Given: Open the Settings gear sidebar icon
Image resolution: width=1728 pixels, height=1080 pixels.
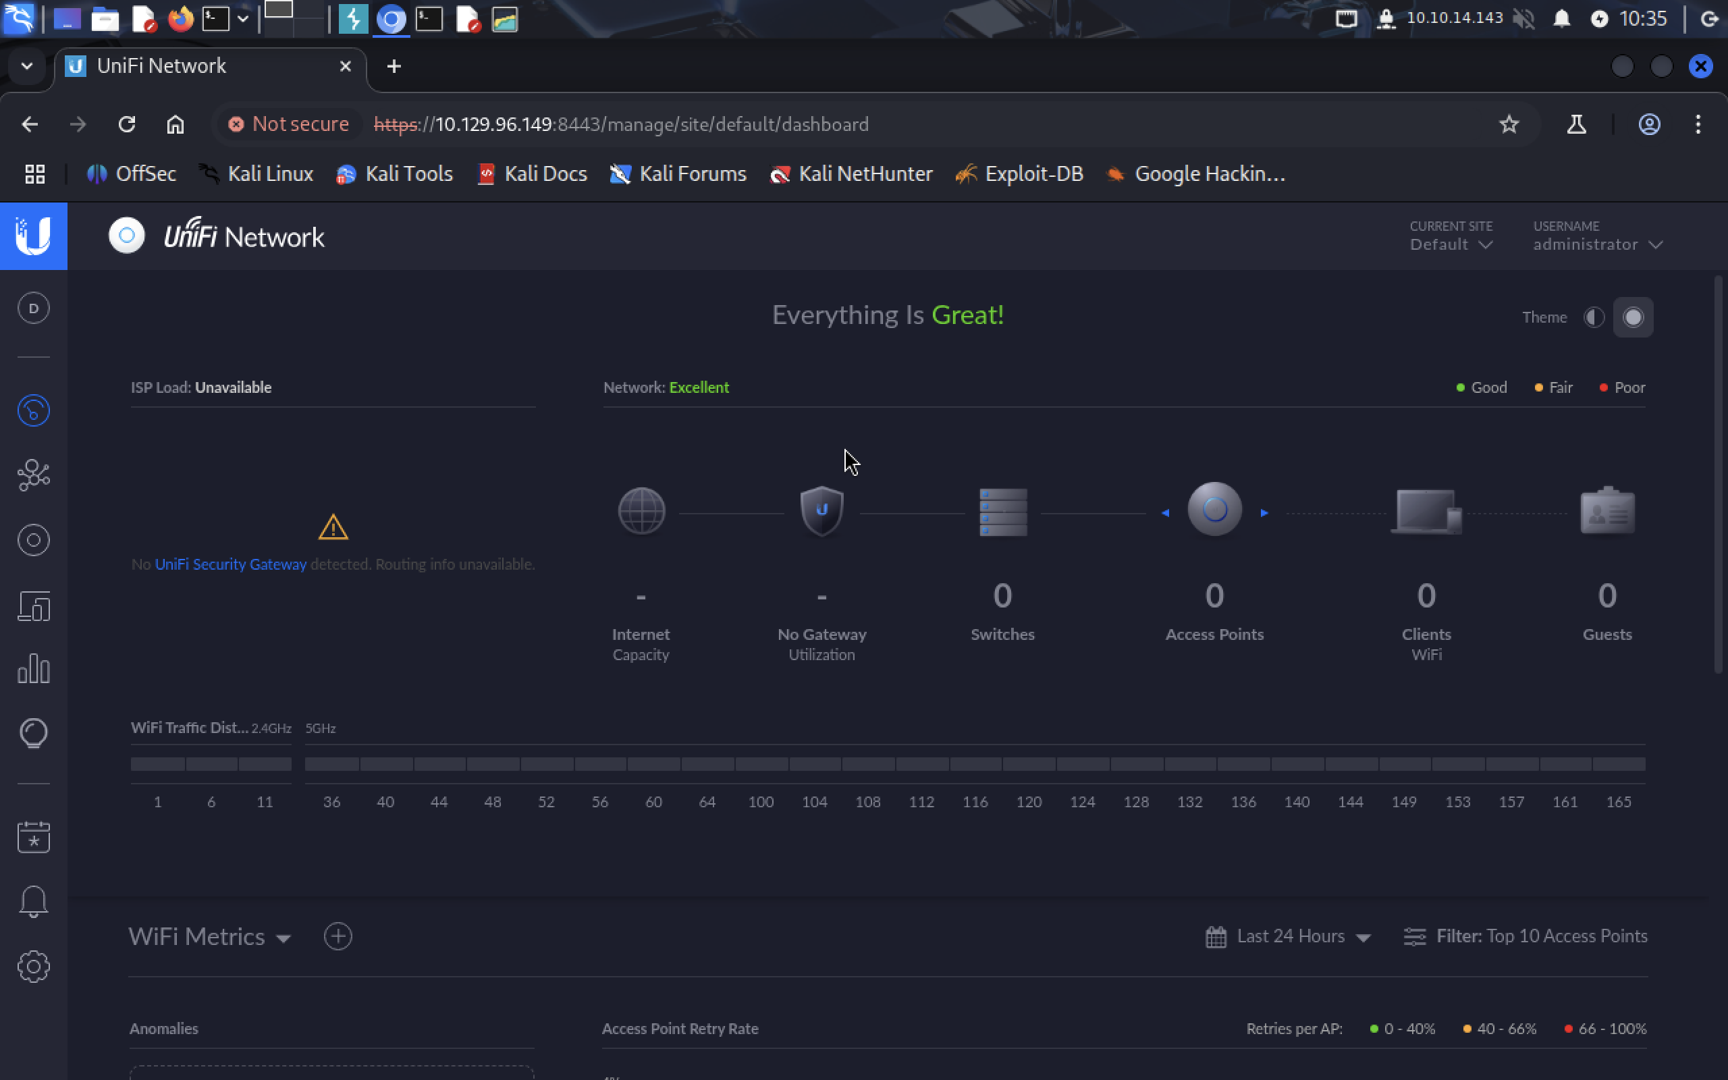Looking at the screenshot, I should coord(34,967).
